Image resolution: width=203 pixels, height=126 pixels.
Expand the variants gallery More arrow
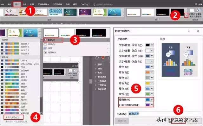tap(186, 16)
